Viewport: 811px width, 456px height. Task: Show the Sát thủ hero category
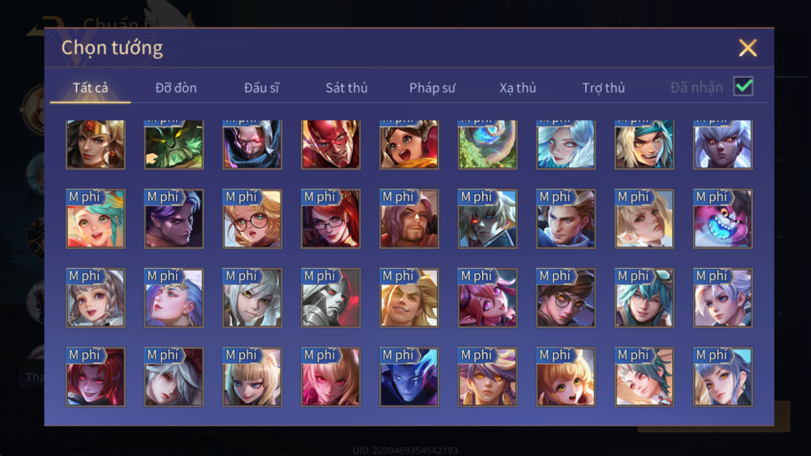(x=346, y=88)
